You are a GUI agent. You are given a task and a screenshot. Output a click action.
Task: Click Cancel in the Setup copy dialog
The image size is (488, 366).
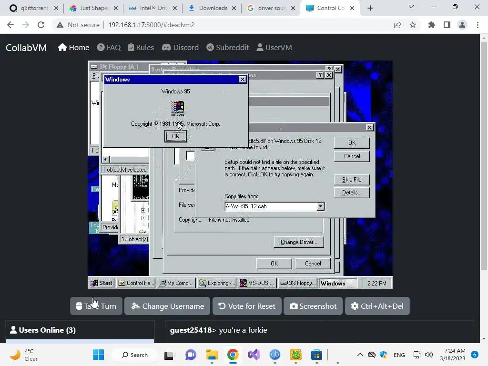(x=352, y=156)
